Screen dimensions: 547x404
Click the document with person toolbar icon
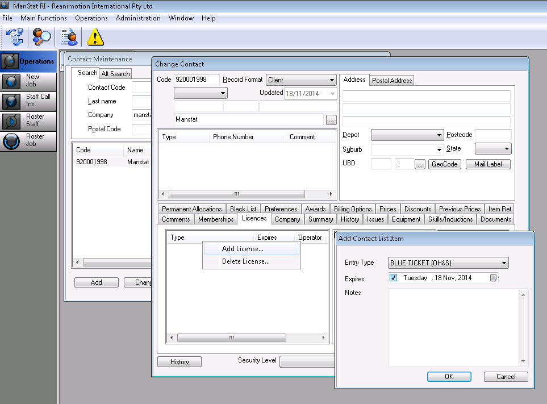pos(69,37)
